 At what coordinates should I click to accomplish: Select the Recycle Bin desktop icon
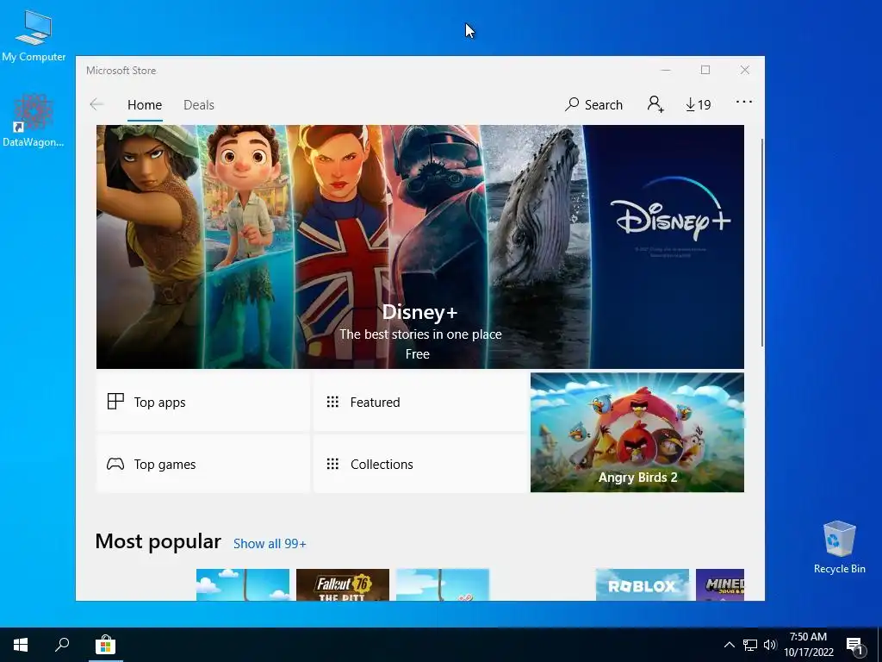click(839, 547)
